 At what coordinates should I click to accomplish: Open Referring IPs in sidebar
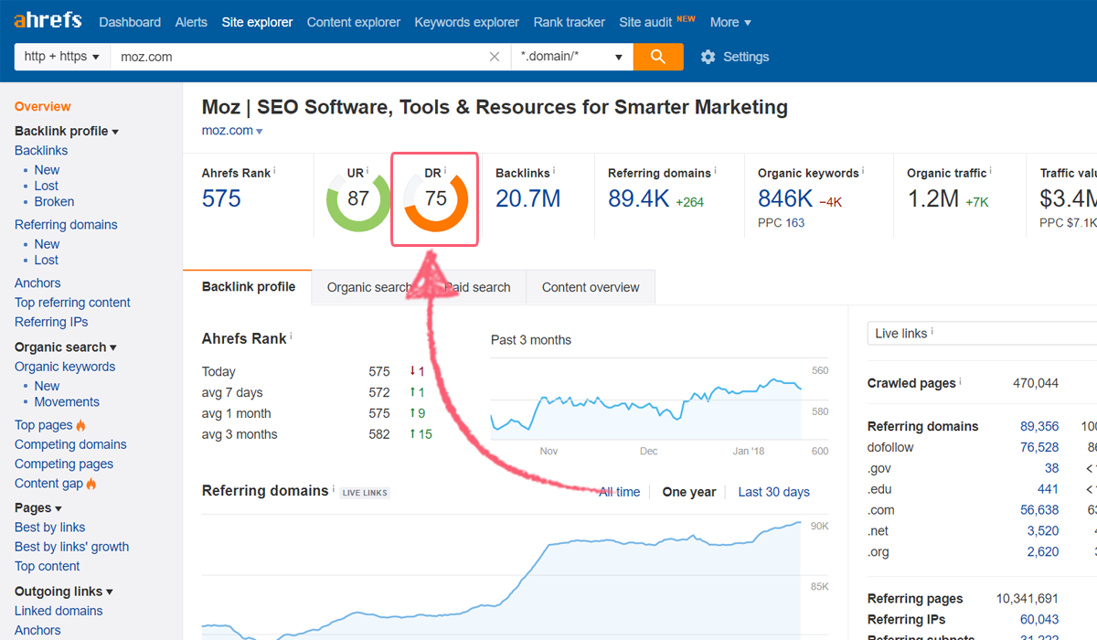(x=51, y=322)
